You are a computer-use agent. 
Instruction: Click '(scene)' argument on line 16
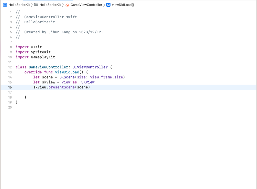82,87
